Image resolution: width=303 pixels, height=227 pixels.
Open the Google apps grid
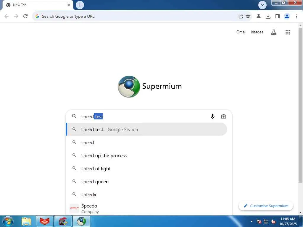(288, 32)
